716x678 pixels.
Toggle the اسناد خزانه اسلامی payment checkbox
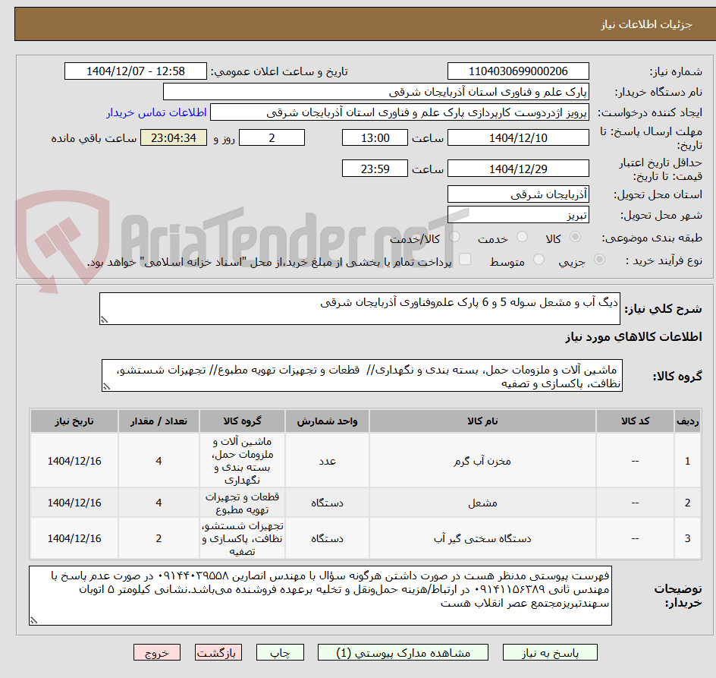pyautogui.click(x=465, y=259)
